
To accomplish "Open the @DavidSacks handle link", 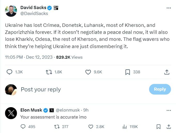I will coord(34,13).
